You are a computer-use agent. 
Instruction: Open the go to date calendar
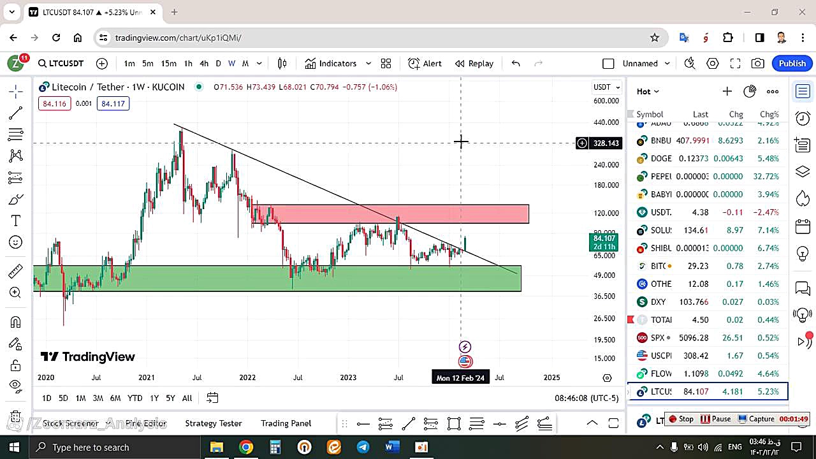coord(212,398)
